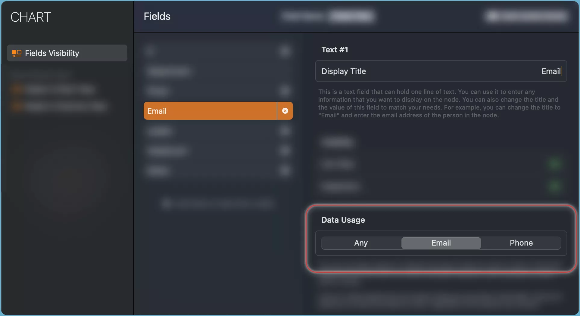The width and height of the screenshot is (580, 316).
Task: Click the CHART sidebar title
Action: tap(31, 17)
